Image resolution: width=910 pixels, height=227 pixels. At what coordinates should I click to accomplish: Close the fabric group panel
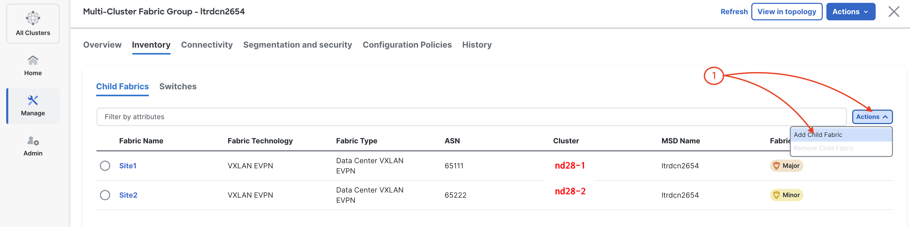pos(894,12)
